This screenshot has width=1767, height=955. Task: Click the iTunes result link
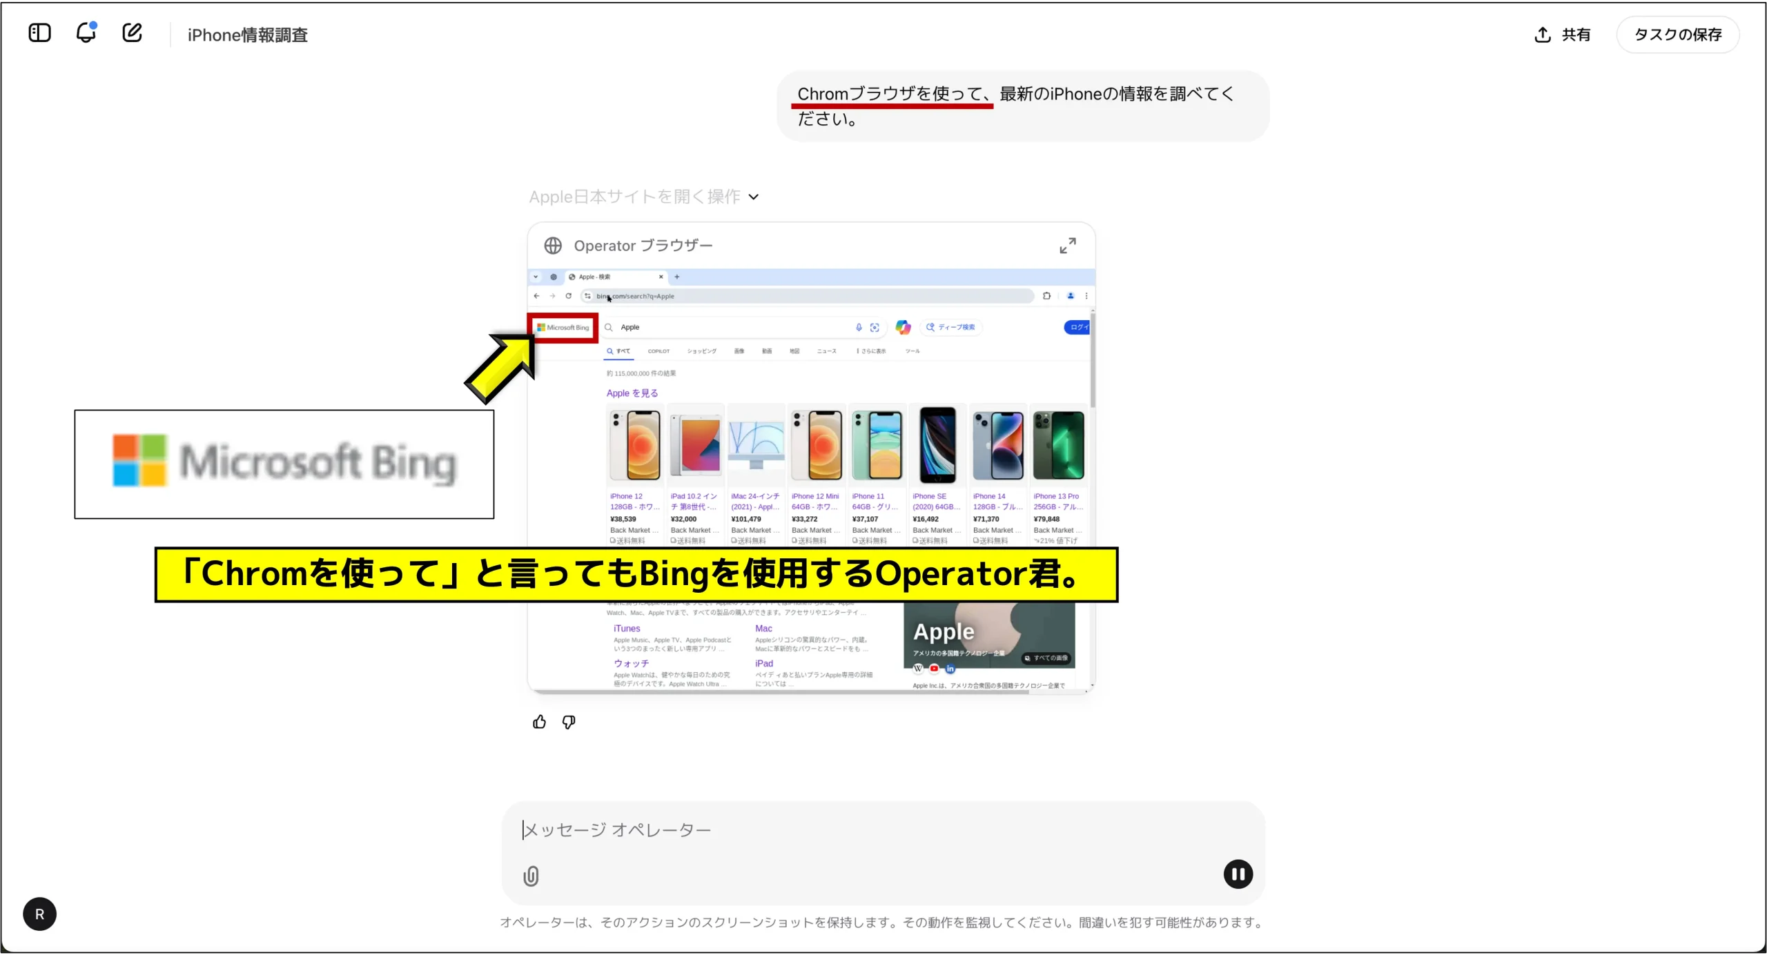[627, 629]
